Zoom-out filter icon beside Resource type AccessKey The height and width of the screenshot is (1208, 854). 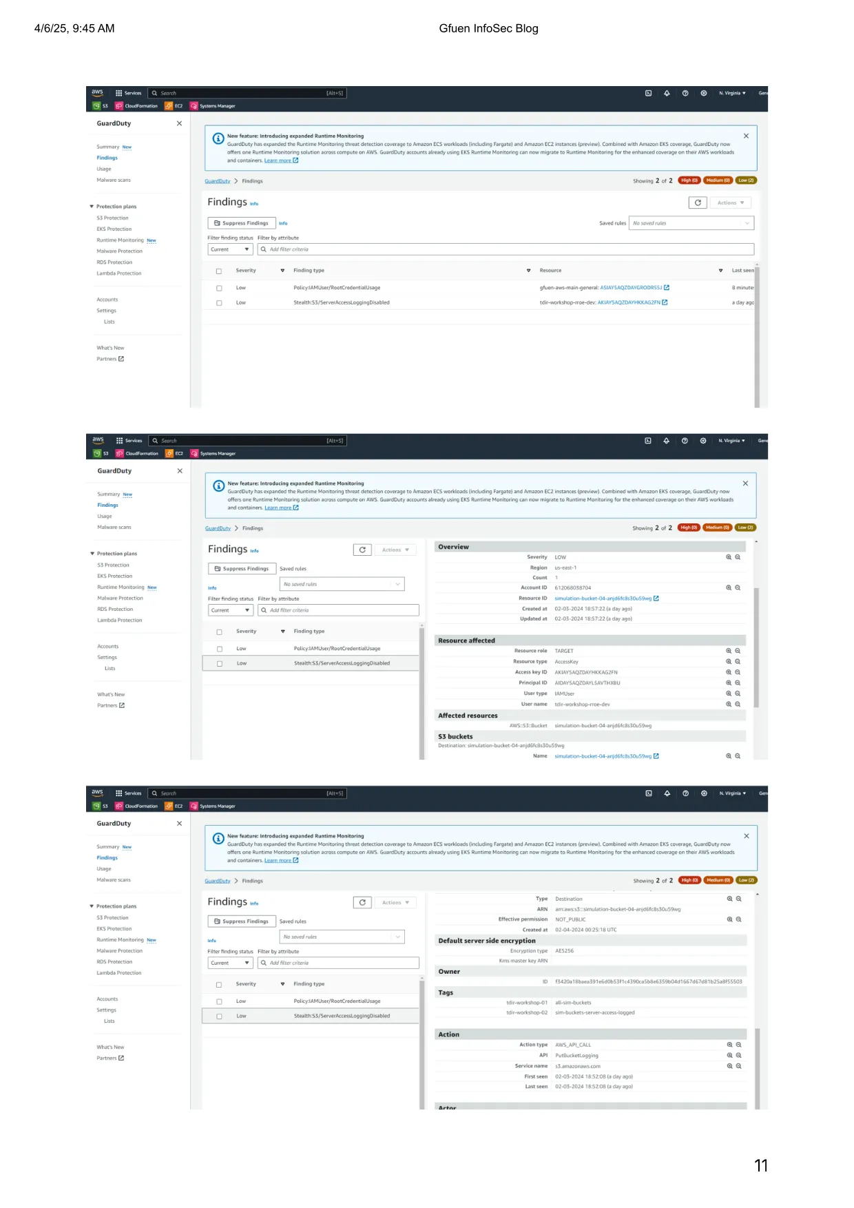[x=738, y=661]
